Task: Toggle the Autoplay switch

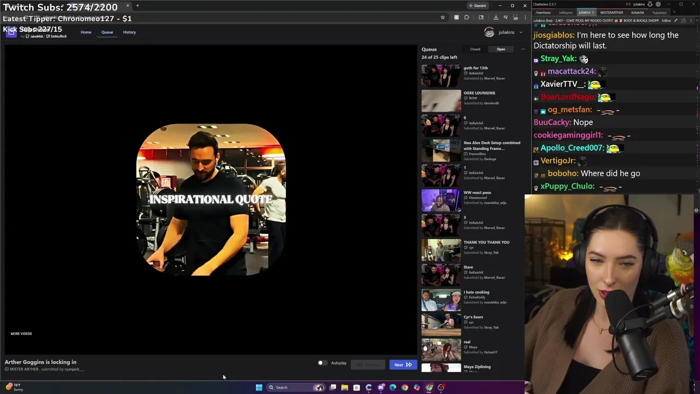Action: click(x=322, y=363)
